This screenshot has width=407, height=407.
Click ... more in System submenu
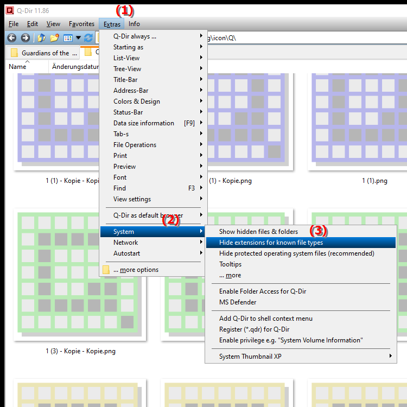click(301, 275)
